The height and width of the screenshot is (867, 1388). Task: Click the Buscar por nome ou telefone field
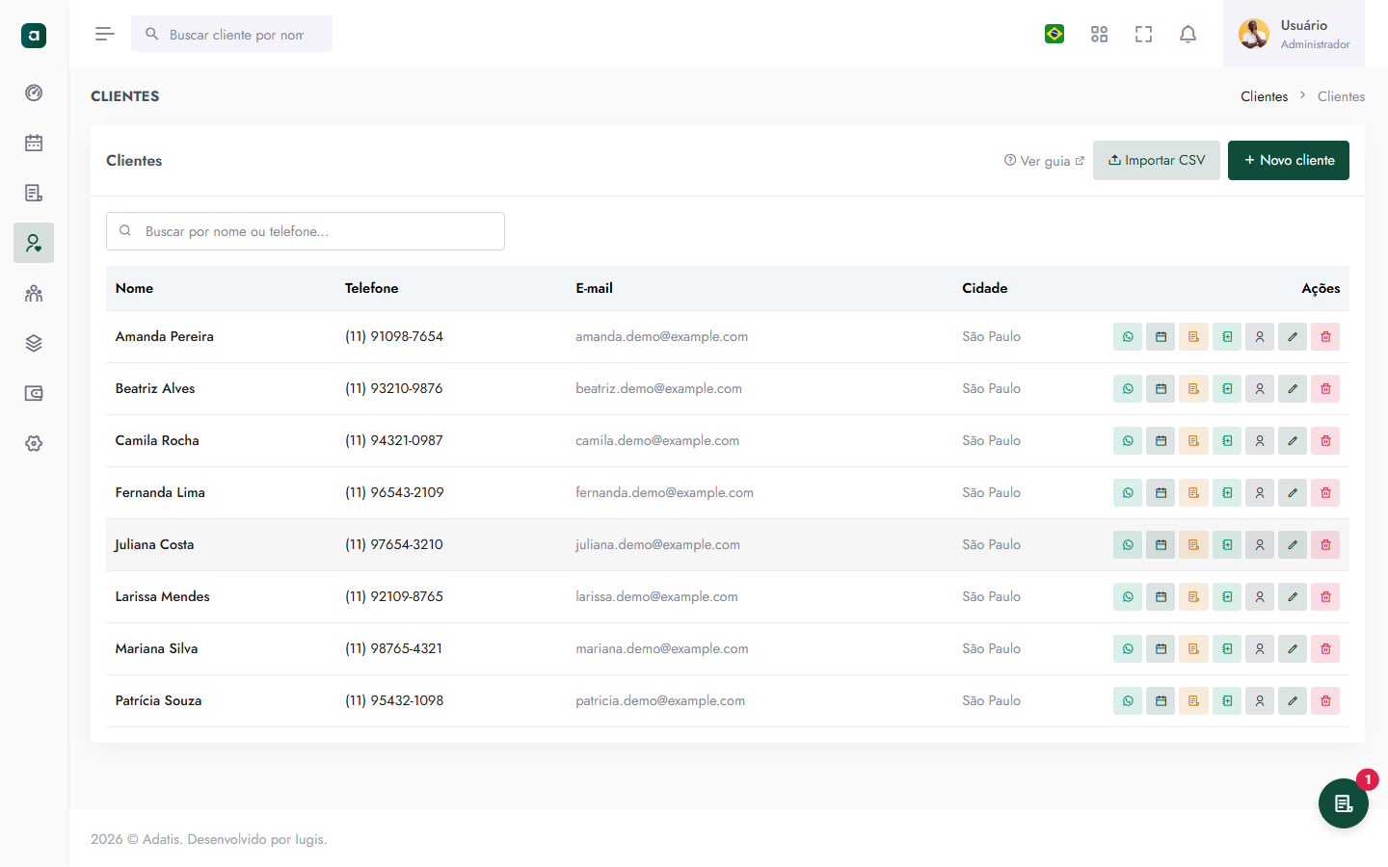(306, 231)
